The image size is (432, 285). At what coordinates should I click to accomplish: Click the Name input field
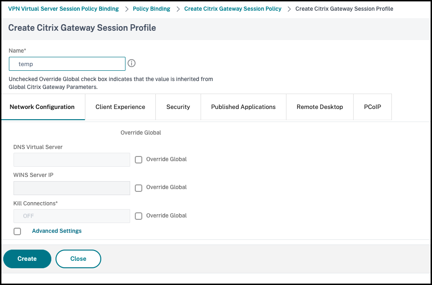tap(67, 64)
